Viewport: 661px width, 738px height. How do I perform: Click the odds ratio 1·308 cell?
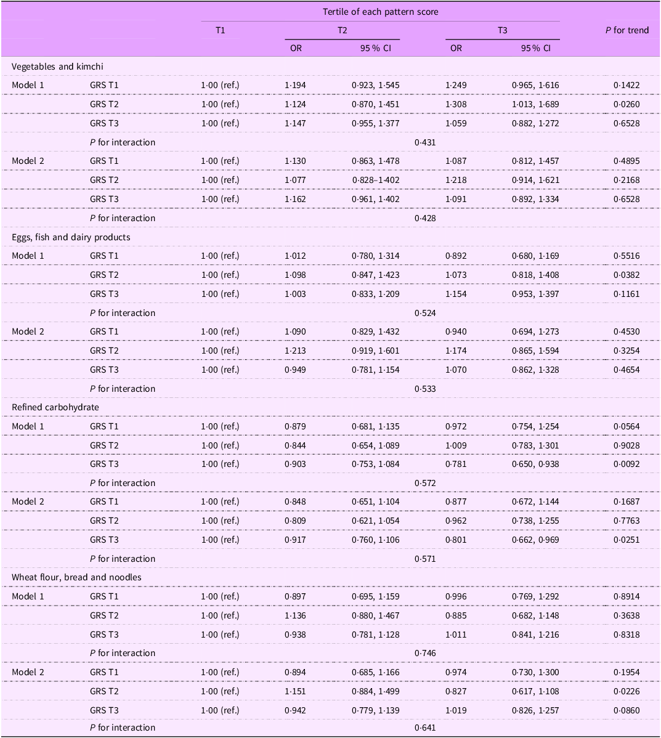456,104
